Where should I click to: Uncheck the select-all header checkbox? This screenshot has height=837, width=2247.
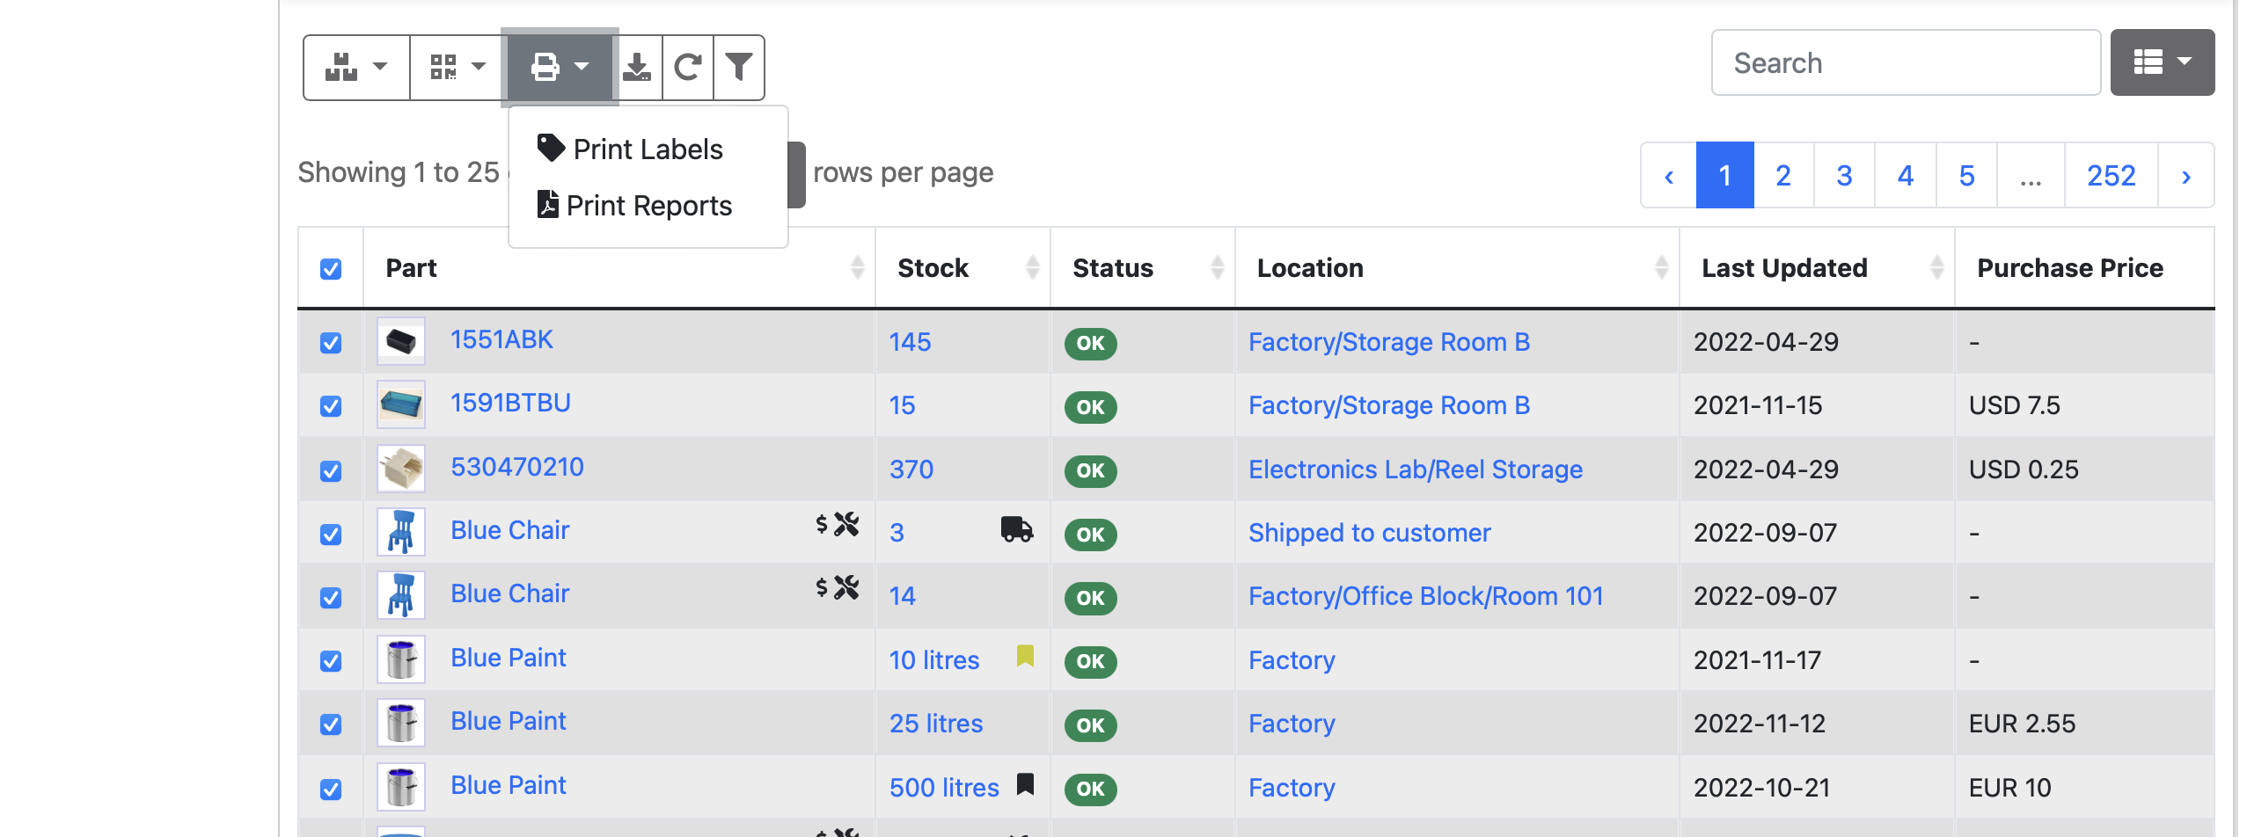pyautogui.click(x=331, y=269)
